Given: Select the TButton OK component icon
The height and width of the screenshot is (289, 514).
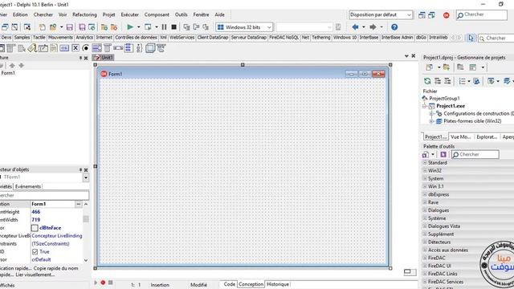Looking at the screenshot, I should (x=64, y=48).
